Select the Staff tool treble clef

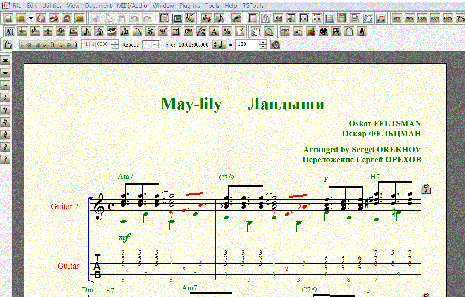click(23, 31)
